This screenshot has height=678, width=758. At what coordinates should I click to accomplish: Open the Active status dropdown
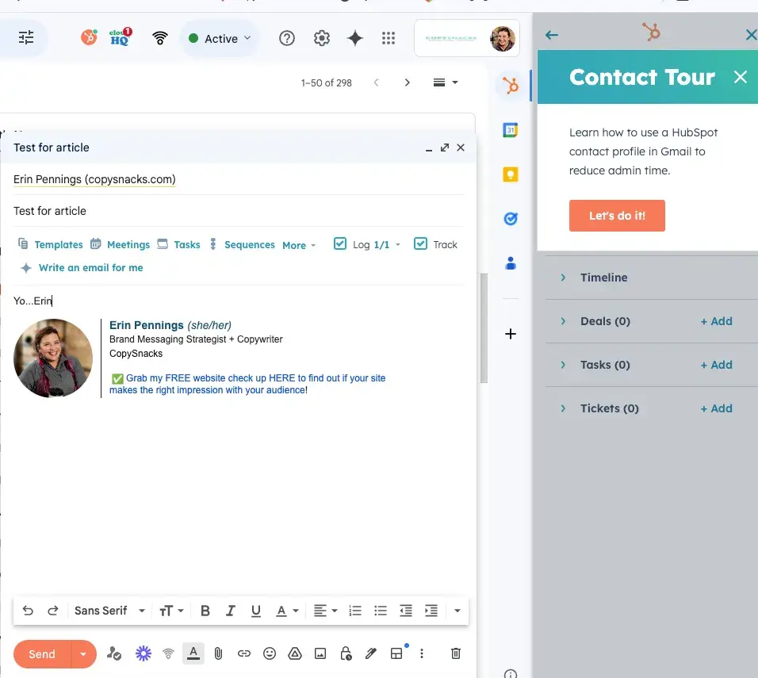pos(220,38)
